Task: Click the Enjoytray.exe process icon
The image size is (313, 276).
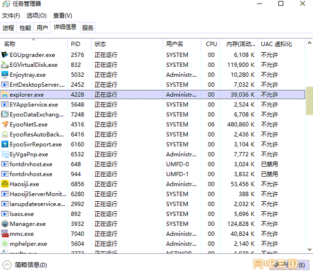Action: (x=5, y=75)
